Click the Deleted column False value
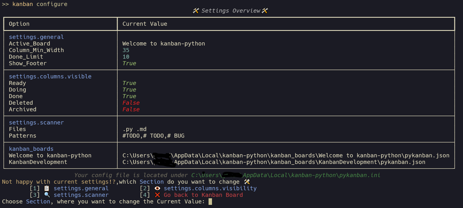 click(x=131, y=103)
